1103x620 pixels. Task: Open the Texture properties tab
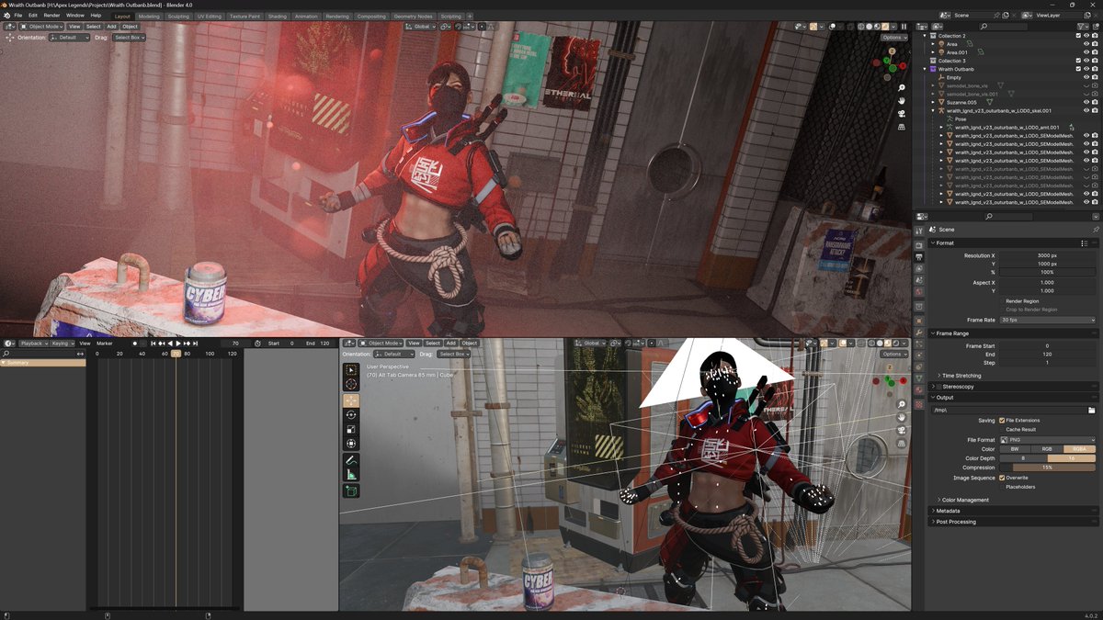[919, 404]
